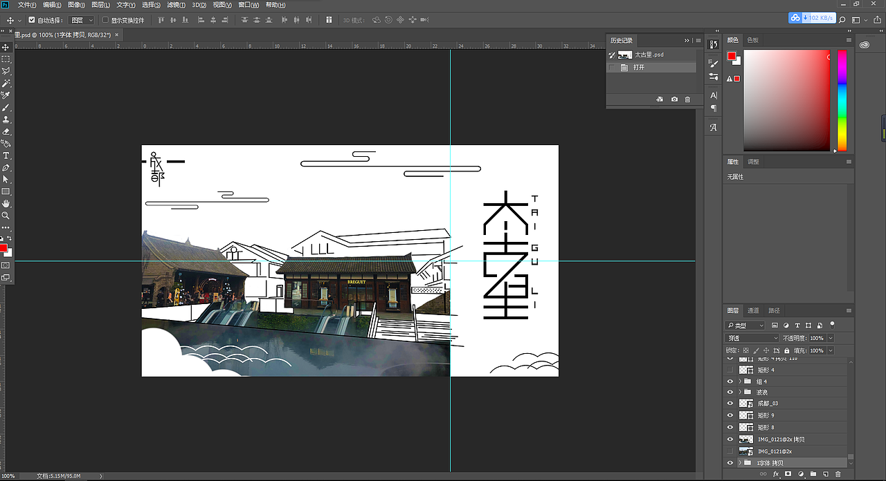Select the Eraser tool

click(6, 131)
